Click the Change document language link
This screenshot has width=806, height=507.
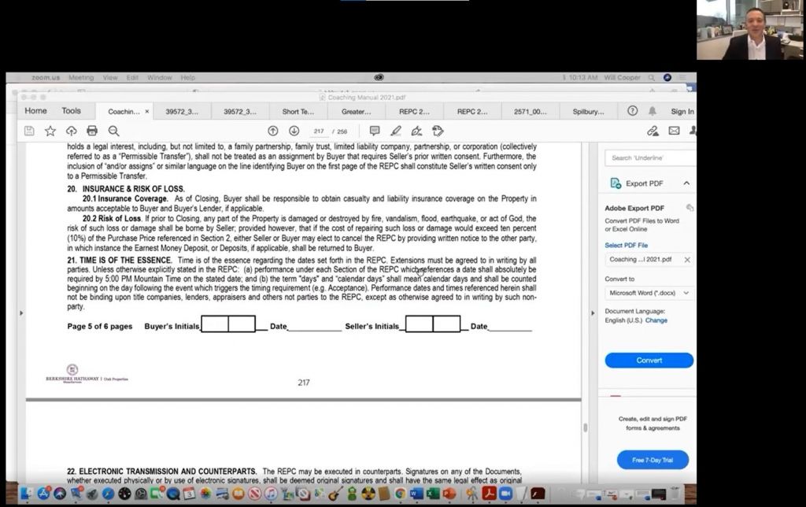click(x=656, y=320)
